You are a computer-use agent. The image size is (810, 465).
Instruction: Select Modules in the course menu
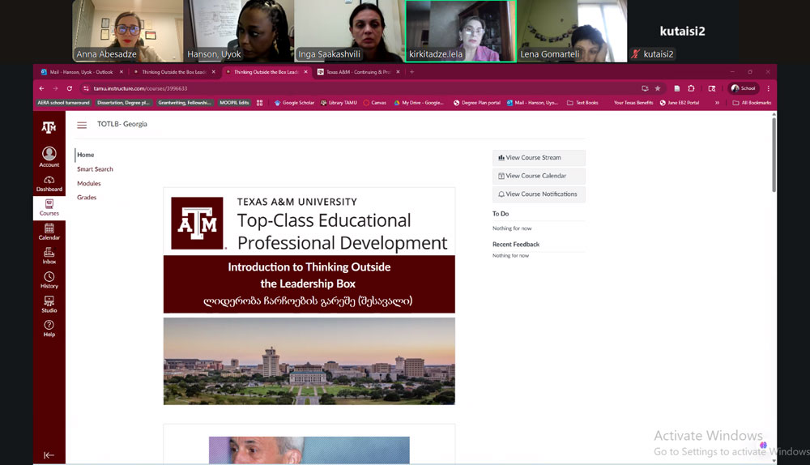89,183
